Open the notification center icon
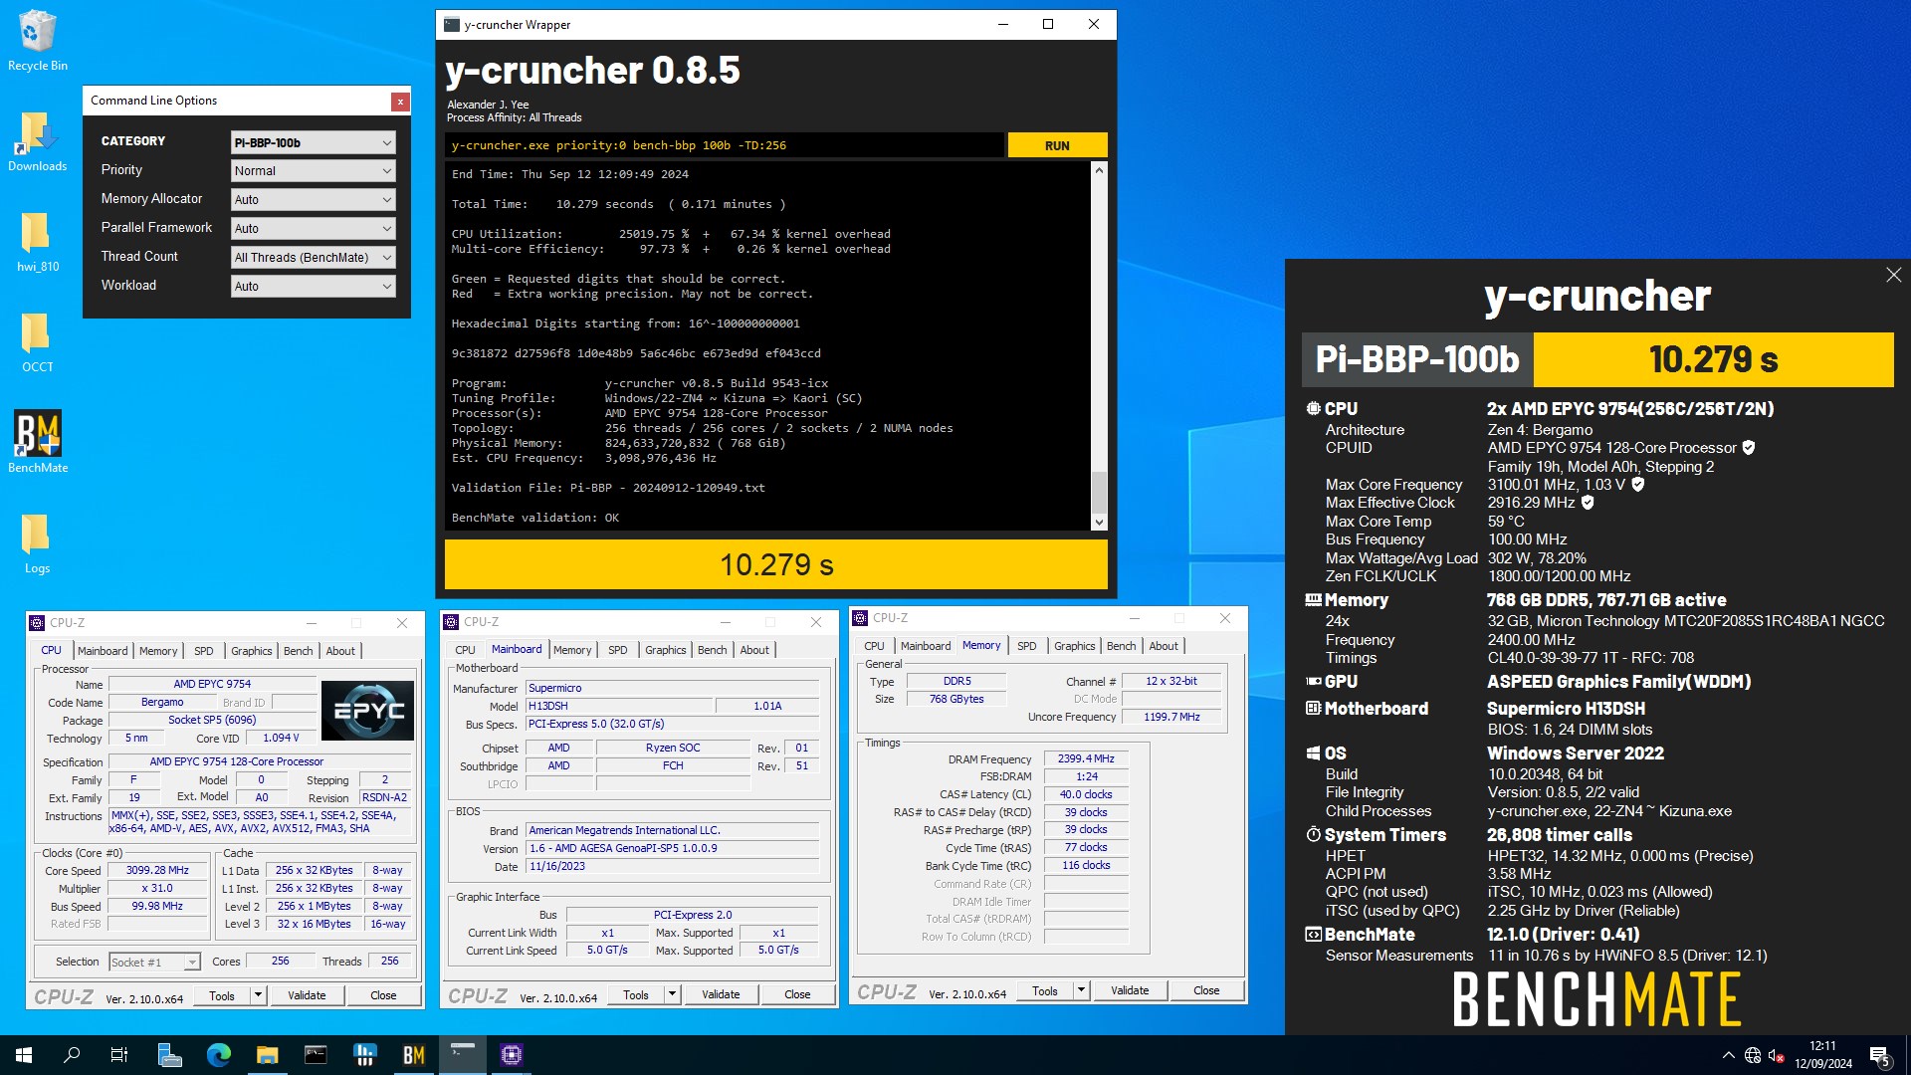Viewport: 1911px width, 1075px height. [x=1880, y=1056]
